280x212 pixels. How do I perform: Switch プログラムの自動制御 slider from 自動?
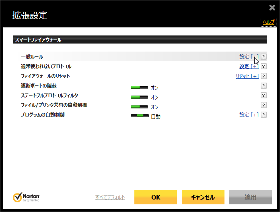[x=140, y=116]
